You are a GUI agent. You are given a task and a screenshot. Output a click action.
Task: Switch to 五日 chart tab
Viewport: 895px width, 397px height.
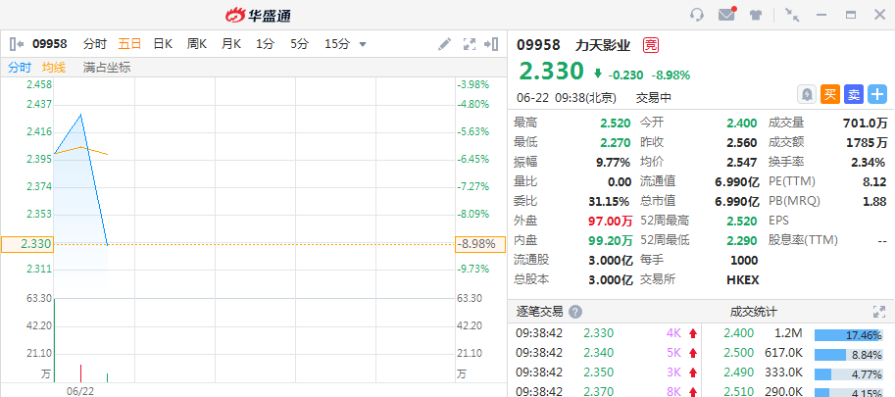pyautogui.click(x=129, y=44)
